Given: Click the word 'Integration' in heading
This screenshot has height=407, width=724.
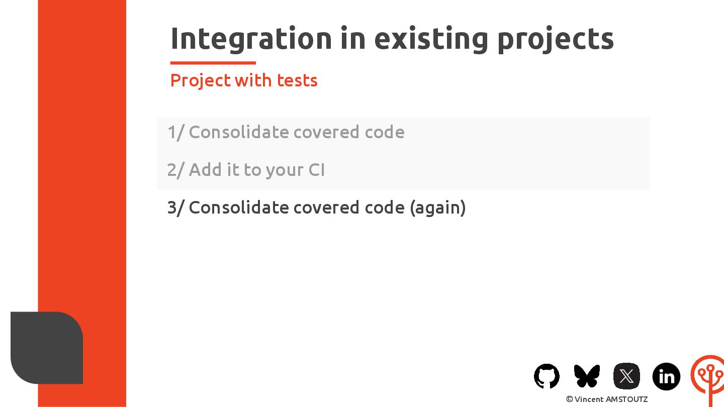Looking at the screenshot, I should click(x=251, y=39).
